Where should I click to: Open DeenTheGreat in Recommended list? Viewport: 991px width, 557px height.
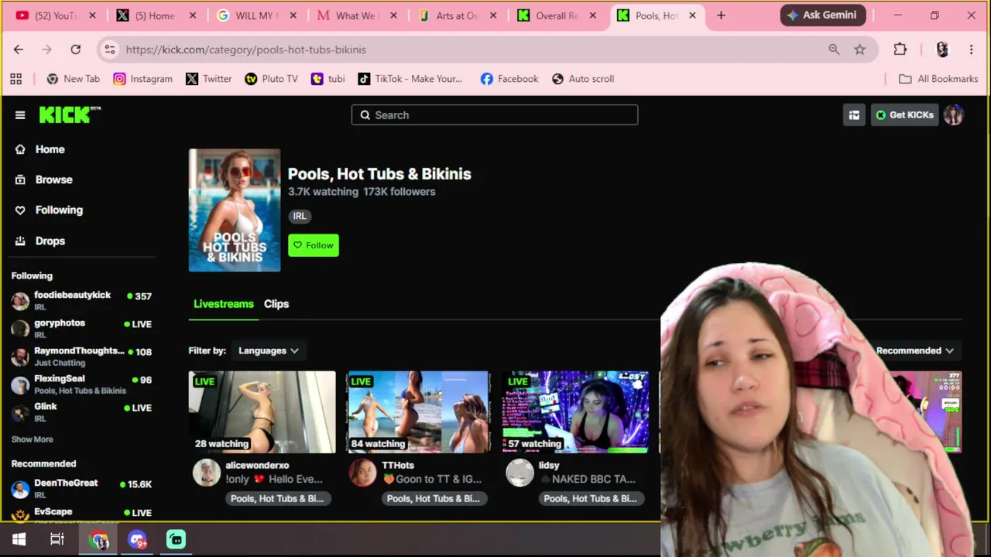tap(81, 488)
